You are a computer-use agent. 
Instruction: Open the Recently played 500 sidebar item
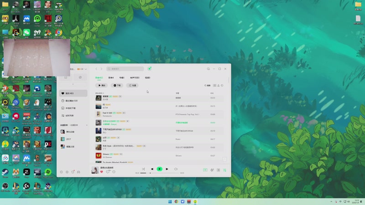click(73, 101)
